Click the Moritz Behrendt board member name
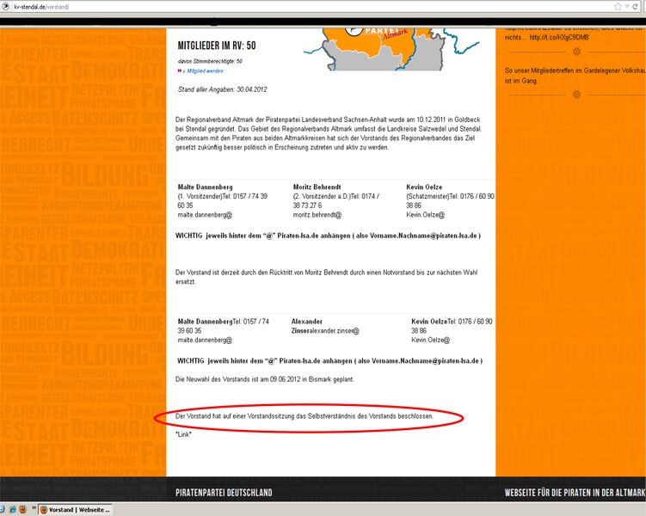The width and height of the screenshot is (646, 516). pyautogui.click(x=317, y=187)
